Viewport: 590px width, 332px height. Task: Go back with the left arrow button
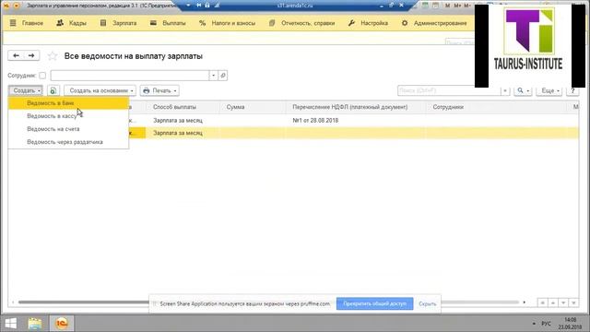16,55
